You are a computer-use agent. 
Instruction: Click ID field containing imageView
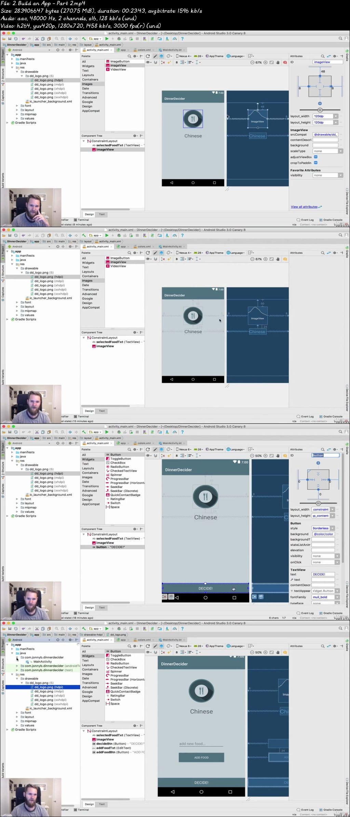(x=328, y=62)
